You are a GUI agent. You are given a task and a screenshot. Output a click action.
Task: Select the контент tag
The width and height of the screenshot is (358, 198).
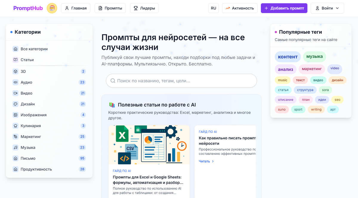click(288, 57)
